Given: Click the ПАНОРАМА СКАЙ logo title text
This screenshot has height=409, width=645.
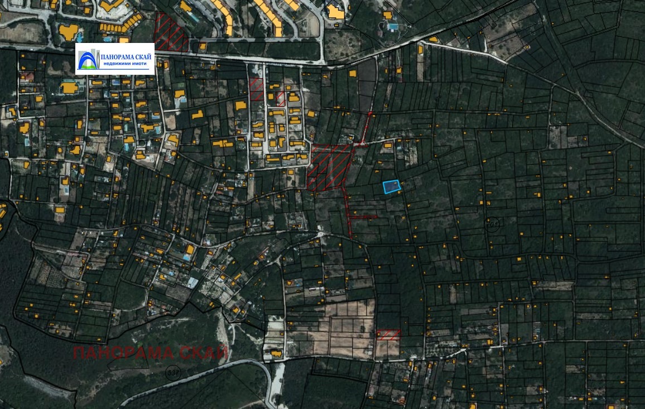Looking at the screenshot, I should pyautogui.click(x=126, y=56).
